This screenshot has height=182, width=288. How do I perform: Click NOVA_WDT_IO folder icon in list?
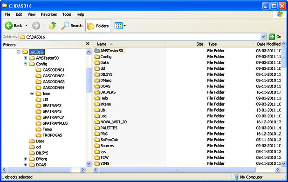[x=97, y=122]
